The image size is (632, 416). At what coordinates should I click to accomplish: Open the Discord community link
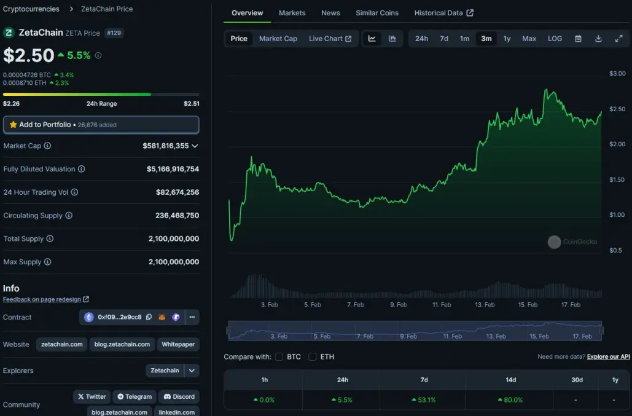(x=179, y=397)
